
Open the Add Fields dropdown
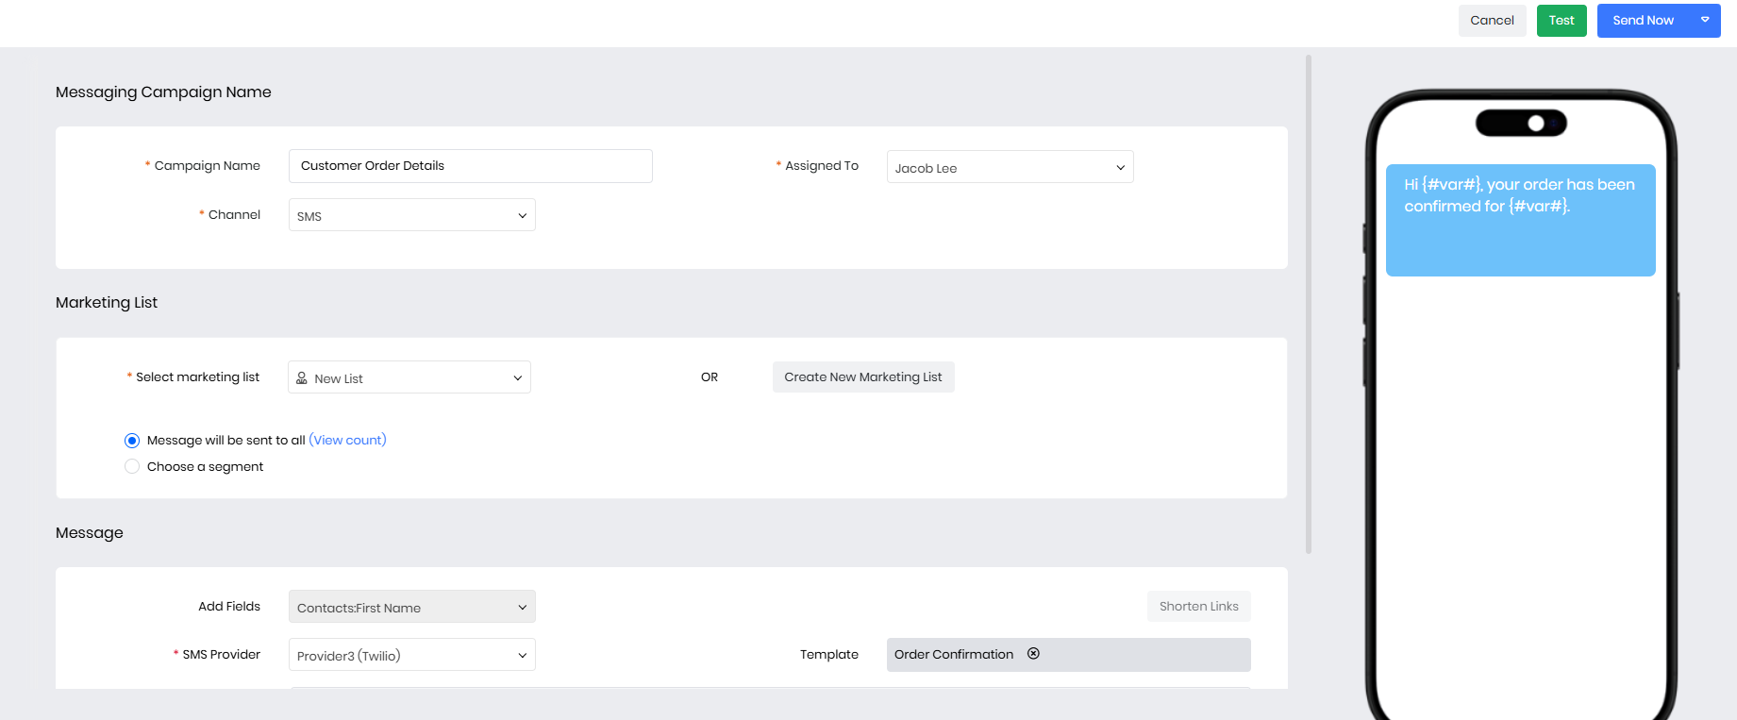click(411, 607)
